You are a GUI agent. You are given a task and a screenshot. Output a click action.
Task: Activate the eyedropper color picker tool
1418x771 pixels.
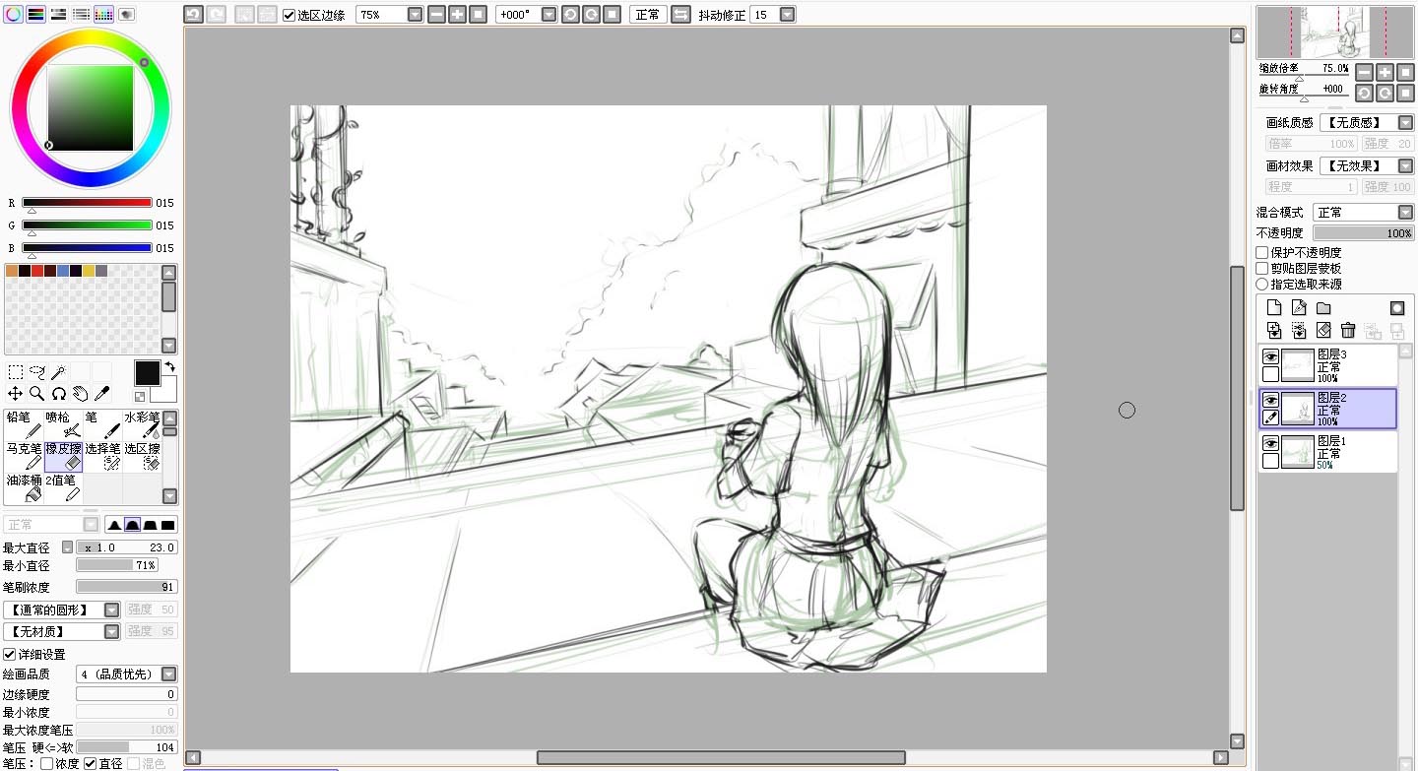tap(101, 394)
